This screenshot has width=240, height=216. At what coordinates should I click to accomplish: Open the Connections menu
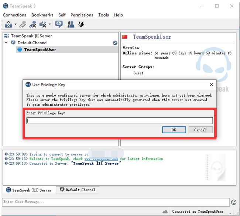14,15
